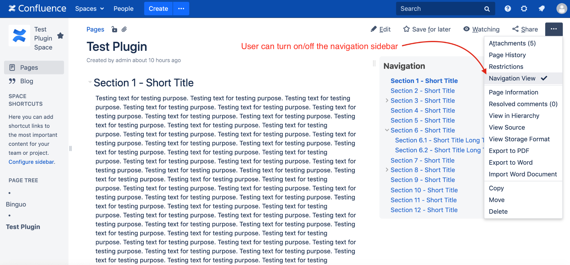Close the page actions ellipsis menu
This screenshot has width=570, height=265.
[x=554, y=29]
